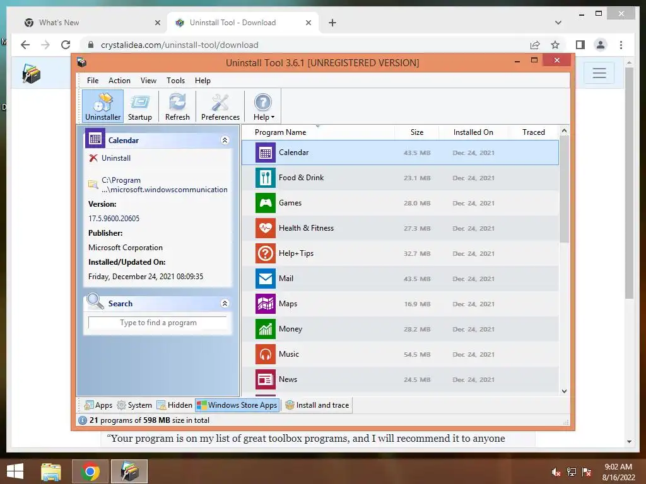Viewport: 646px width, 484px height.
Task: Select the Mail row text
Action: point(286,279)
